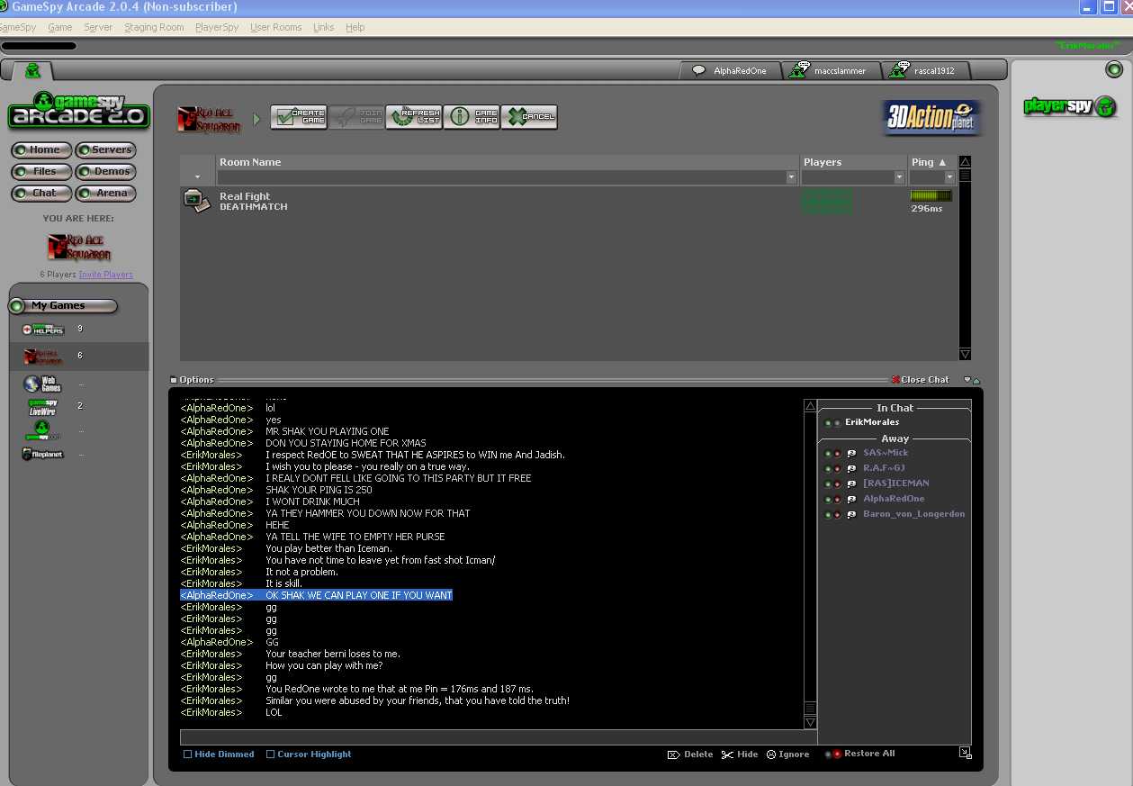Screen dimensions: 1133x786
Task: Click the Servers navigation button
Action: click(105, 149)
